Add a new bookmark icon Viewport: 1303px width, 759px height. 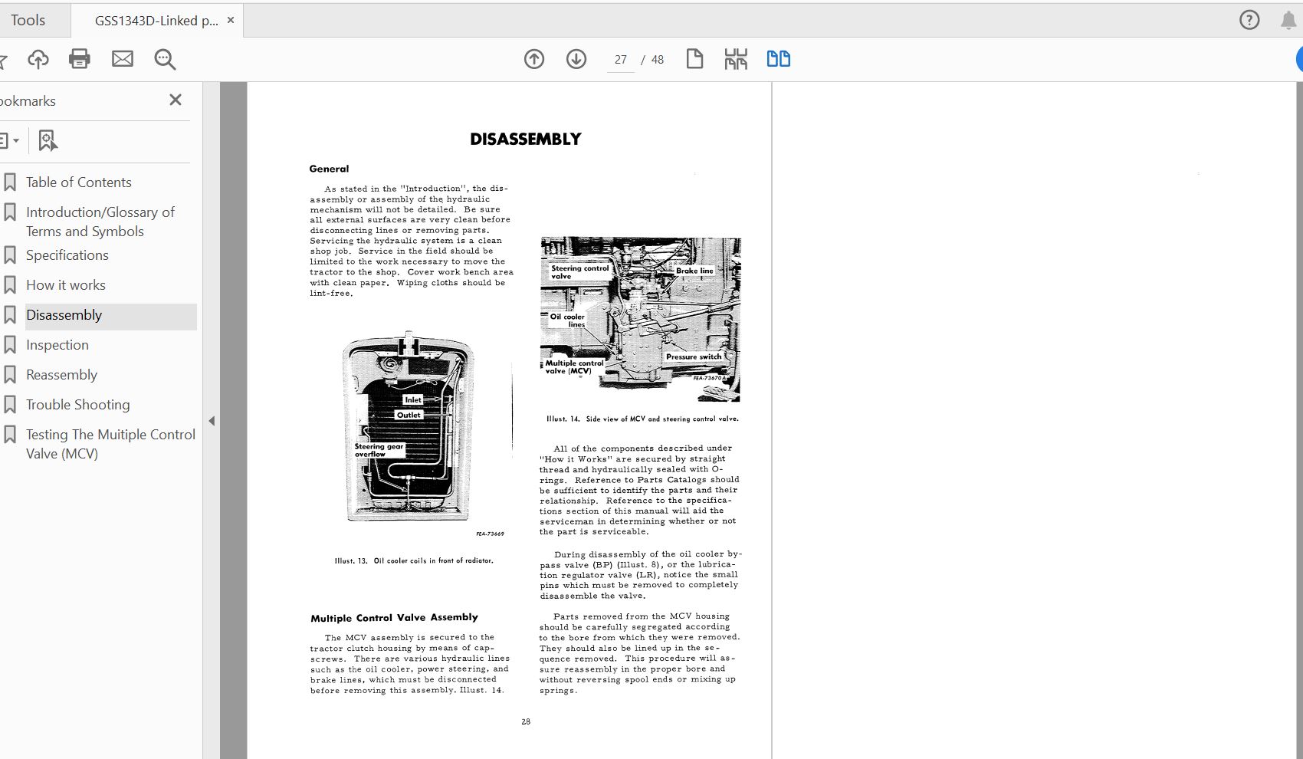click(48, 140)
